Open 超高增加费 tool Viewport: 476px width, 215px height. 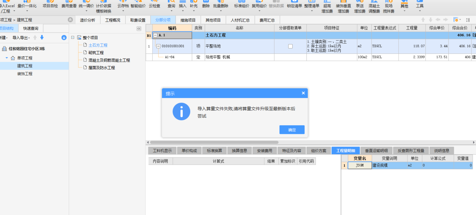(x=327, y=7)
